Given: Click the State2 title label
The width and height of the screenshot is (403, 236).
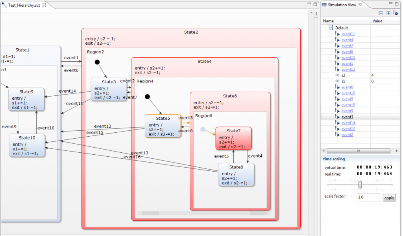Looking at the screenshot, I should tap(191, 32).
